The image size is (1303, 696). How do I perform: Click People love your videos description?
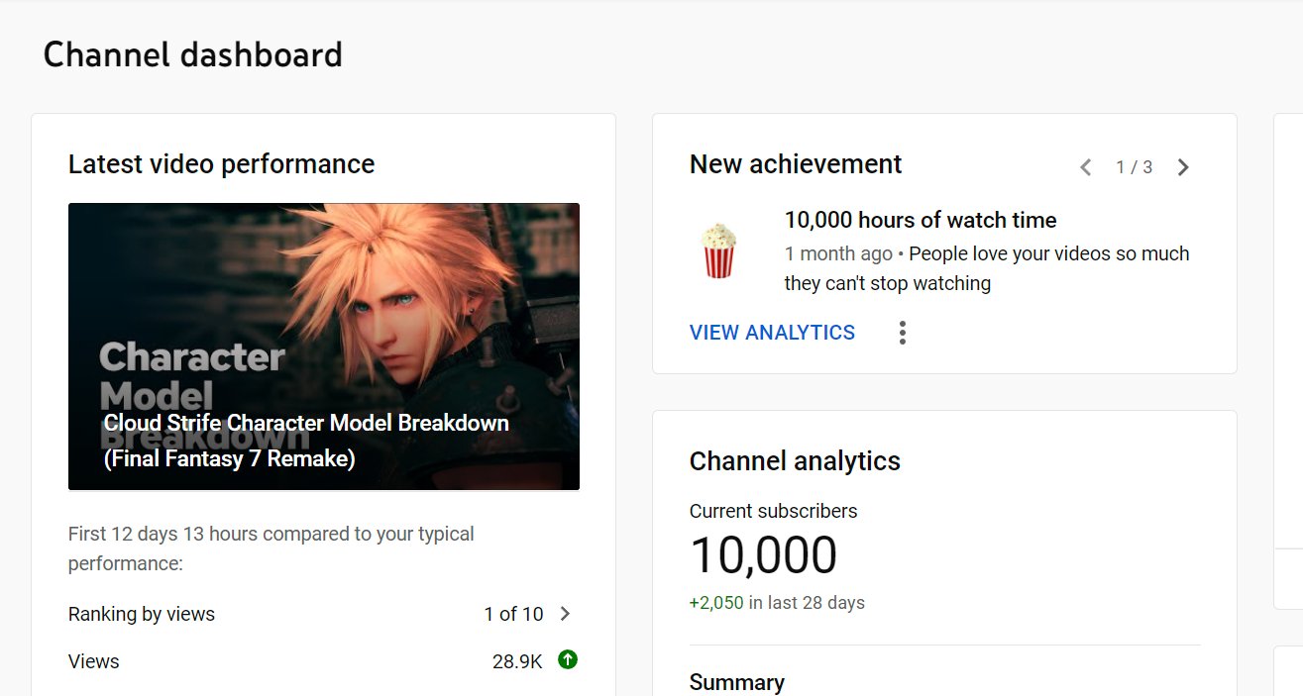[987, 268]
